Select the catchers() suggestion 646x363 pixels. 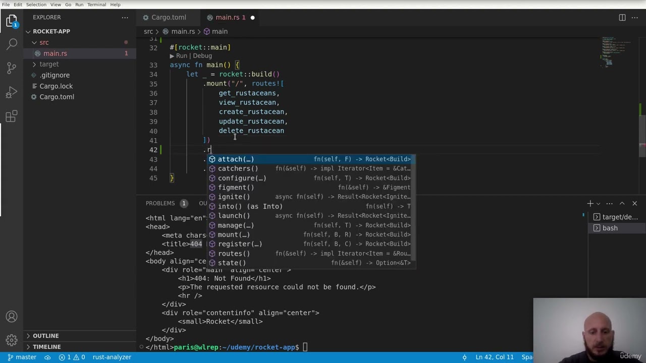click(x=310, y=168)
